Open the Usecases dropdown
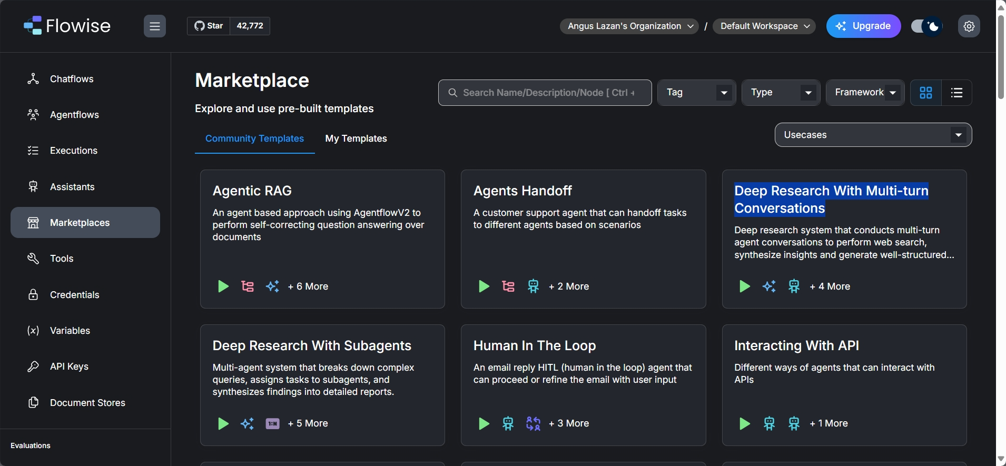Viewport: 1006px width, 466px height. pos(873,135)
